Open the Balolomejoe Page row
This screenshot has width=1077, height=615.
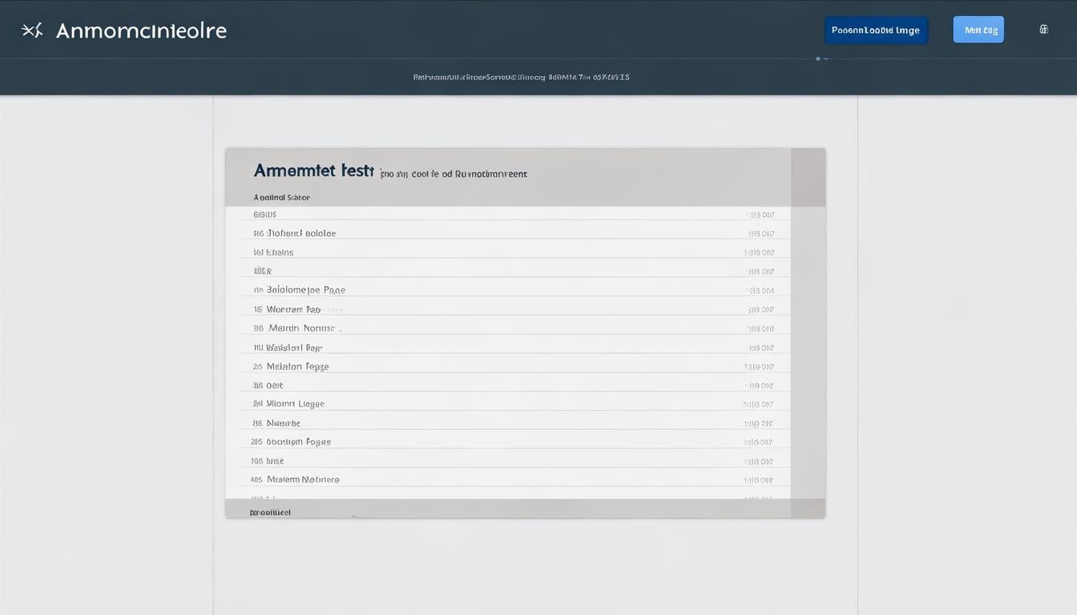click(305, 290)
